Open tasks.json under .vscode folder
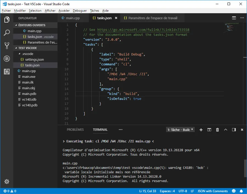This screenshot has height=194, width=247. (x=35, y=65)
